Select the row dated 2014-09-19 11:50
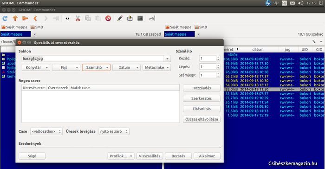Viewport: 325px width, 169px height. pyautogui.click(x=274, y=89)
